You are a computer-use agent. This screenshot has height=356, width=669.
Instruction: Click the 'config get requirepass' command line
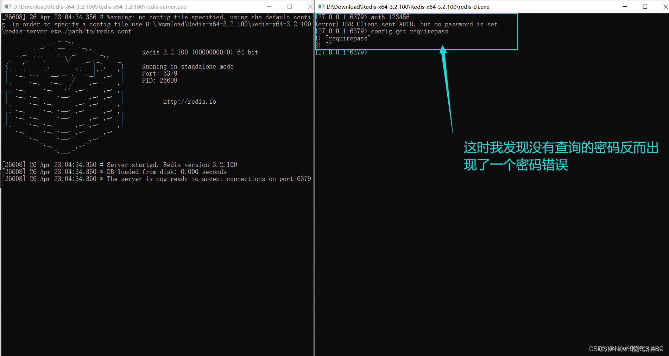point(382,31)
